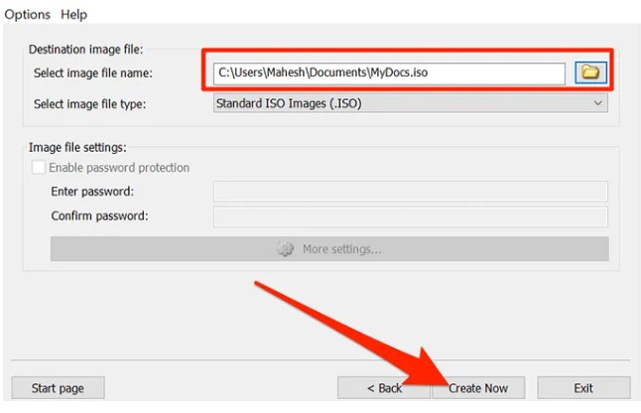Viewport: 641px width, 413px height.
Task: Click the Create Now button
Action: (478, 387)
